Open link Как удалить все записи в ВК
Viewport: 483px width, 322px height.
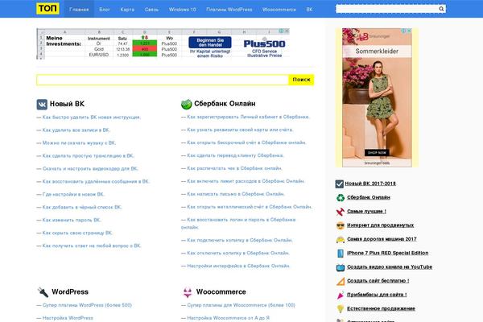(x=76, y=130)
